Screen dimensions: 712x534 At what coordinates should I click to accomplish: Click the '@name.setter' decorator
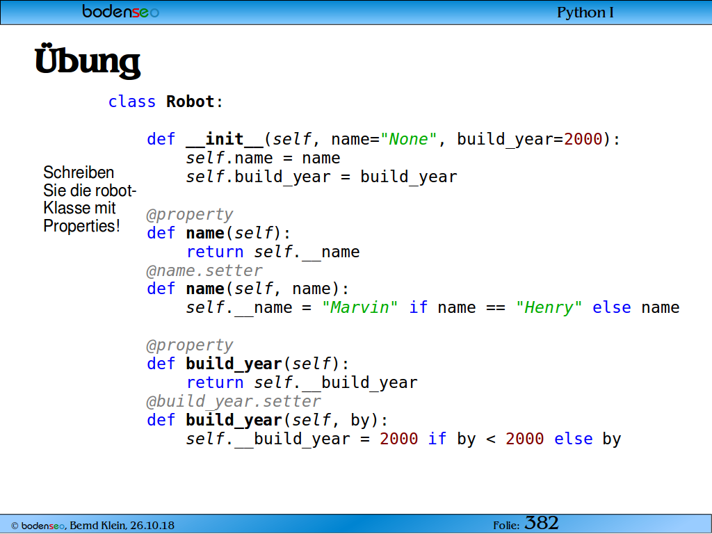204,270
